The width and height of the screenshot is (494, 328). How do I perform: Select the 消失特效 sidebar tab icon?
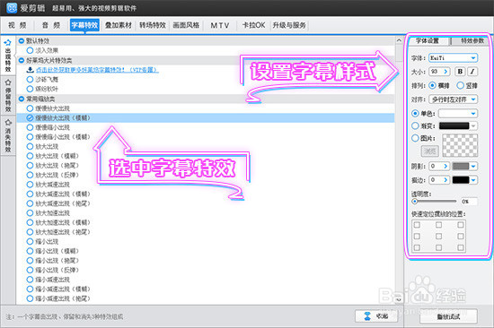click(x=8, y=123)
